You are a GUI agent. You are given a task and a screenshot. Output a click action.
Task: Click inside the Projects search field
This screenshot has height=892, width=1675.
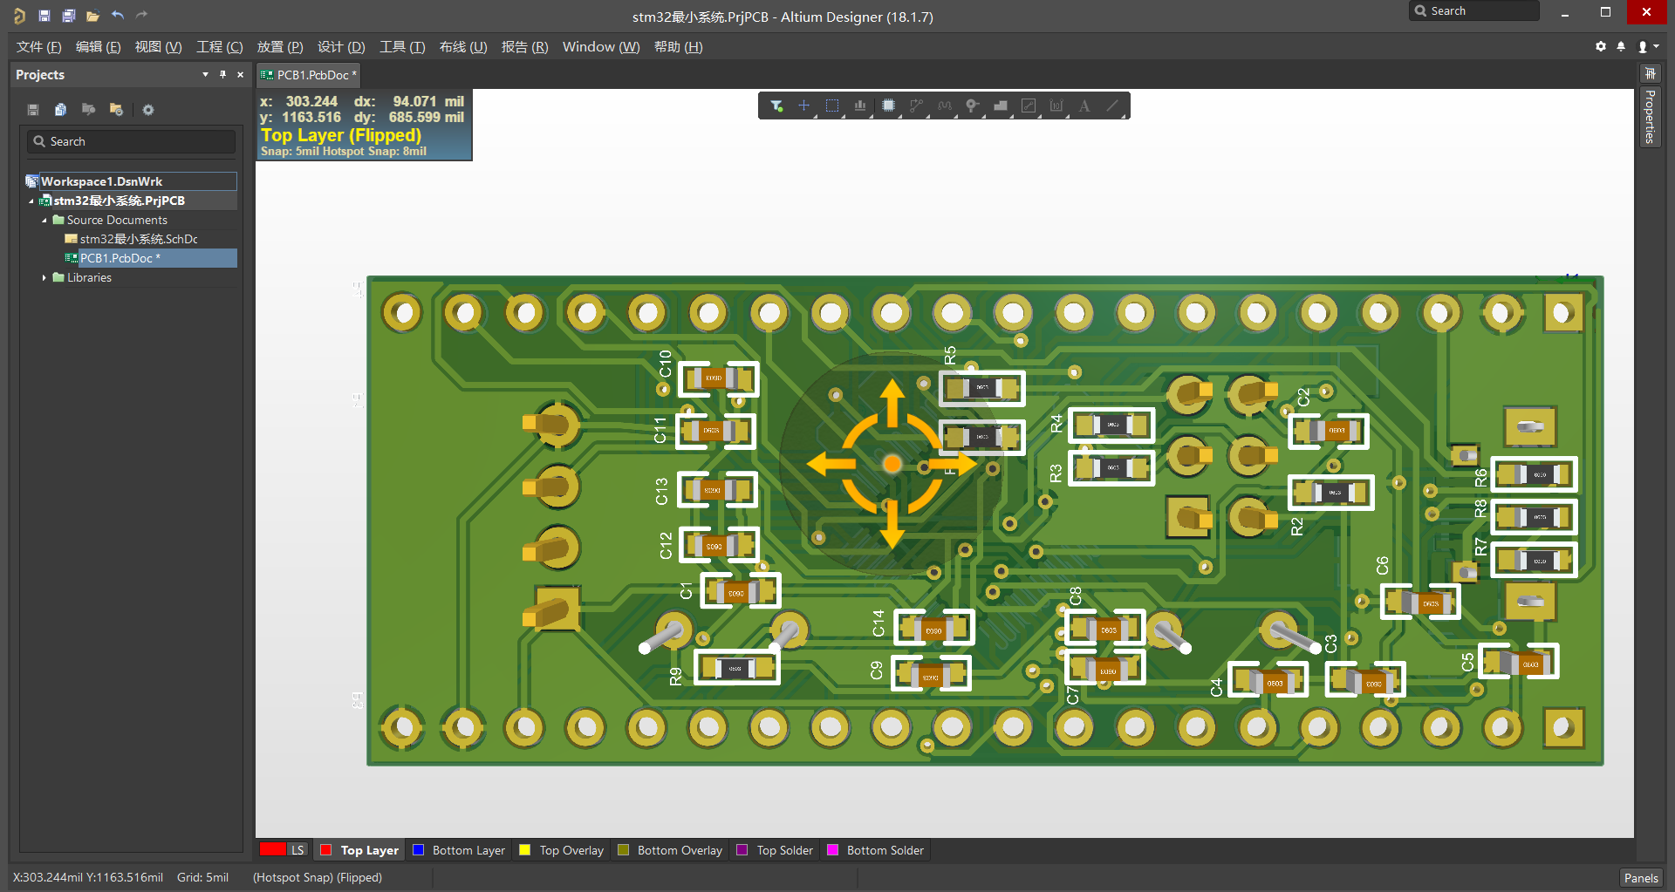coord(130,140)
